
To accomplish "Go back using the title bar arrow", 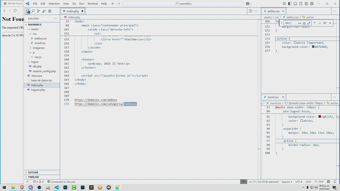I will [x=113, y=4].
